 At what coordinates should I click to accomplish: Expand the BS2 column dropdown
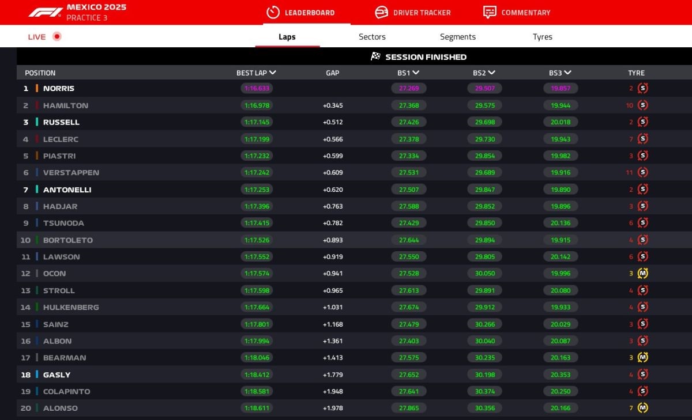tap(492, 73)
